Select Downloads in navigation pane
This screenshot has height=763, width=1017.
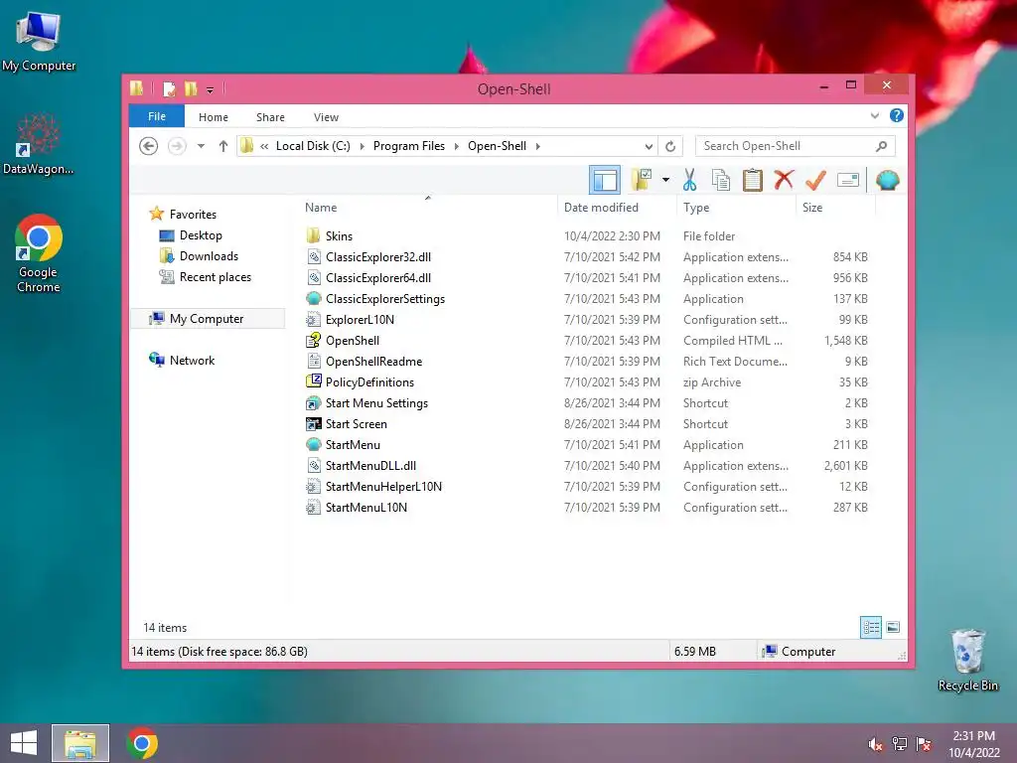click(x=209, y=255)
